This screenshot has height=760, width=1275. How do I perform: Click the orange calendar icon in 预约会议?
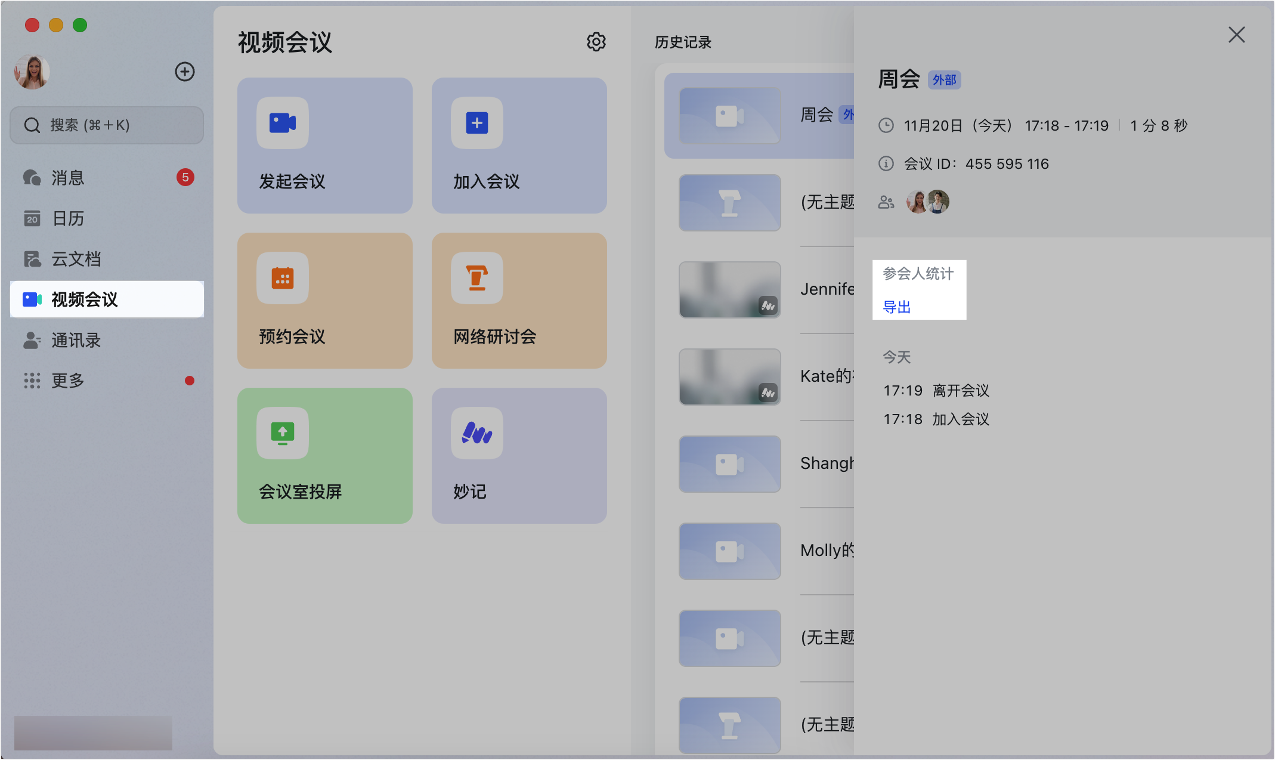point(283,278)
